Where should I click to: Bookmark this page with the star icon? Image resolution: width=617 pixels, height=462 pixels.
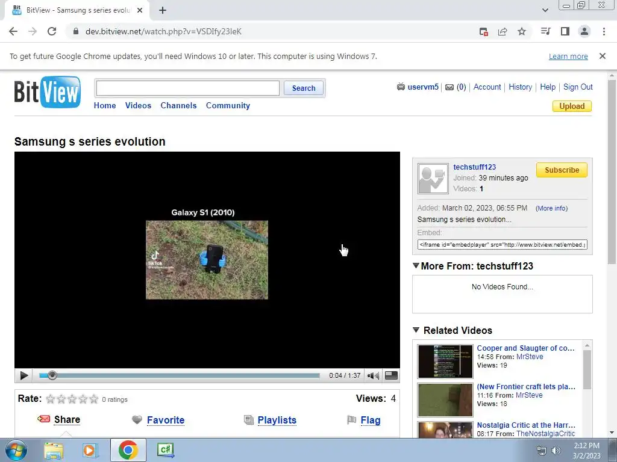pyautogui.click(x=522, y=31)
